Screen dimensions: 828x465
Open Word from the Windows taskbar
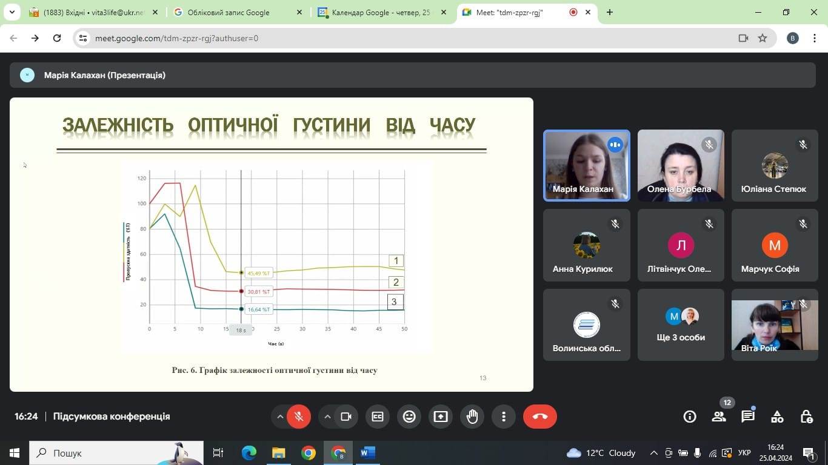368,453
